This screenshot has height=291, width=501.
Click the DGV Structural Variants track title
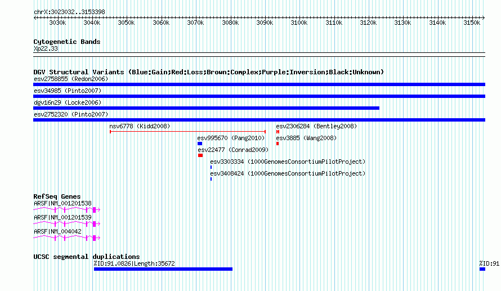209,72
